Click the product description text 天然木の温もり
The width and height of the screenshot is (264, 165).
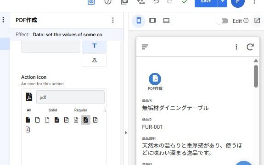(192, 149)
